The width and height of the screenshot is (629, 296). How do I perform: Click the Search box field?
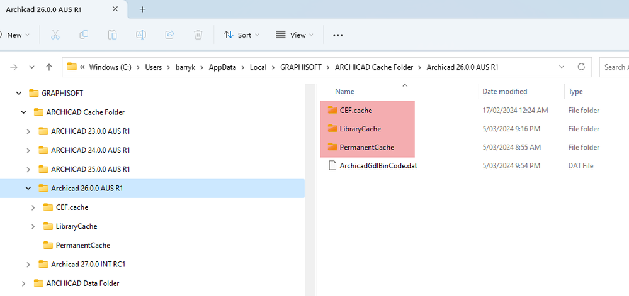(x=614, y=67)
